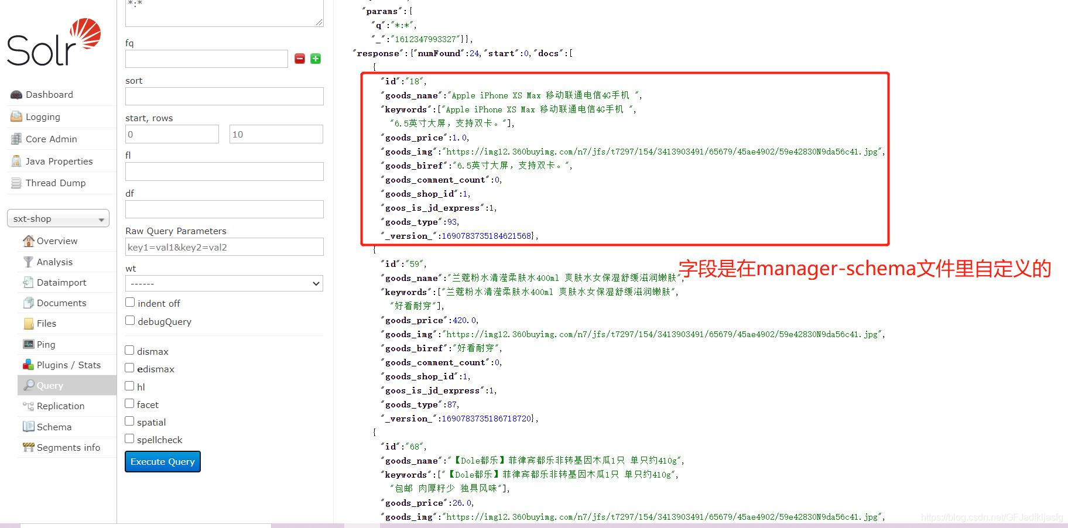Click the q query textarea
The height and width of the screenshot is (528, 1068).
[224, 12]
